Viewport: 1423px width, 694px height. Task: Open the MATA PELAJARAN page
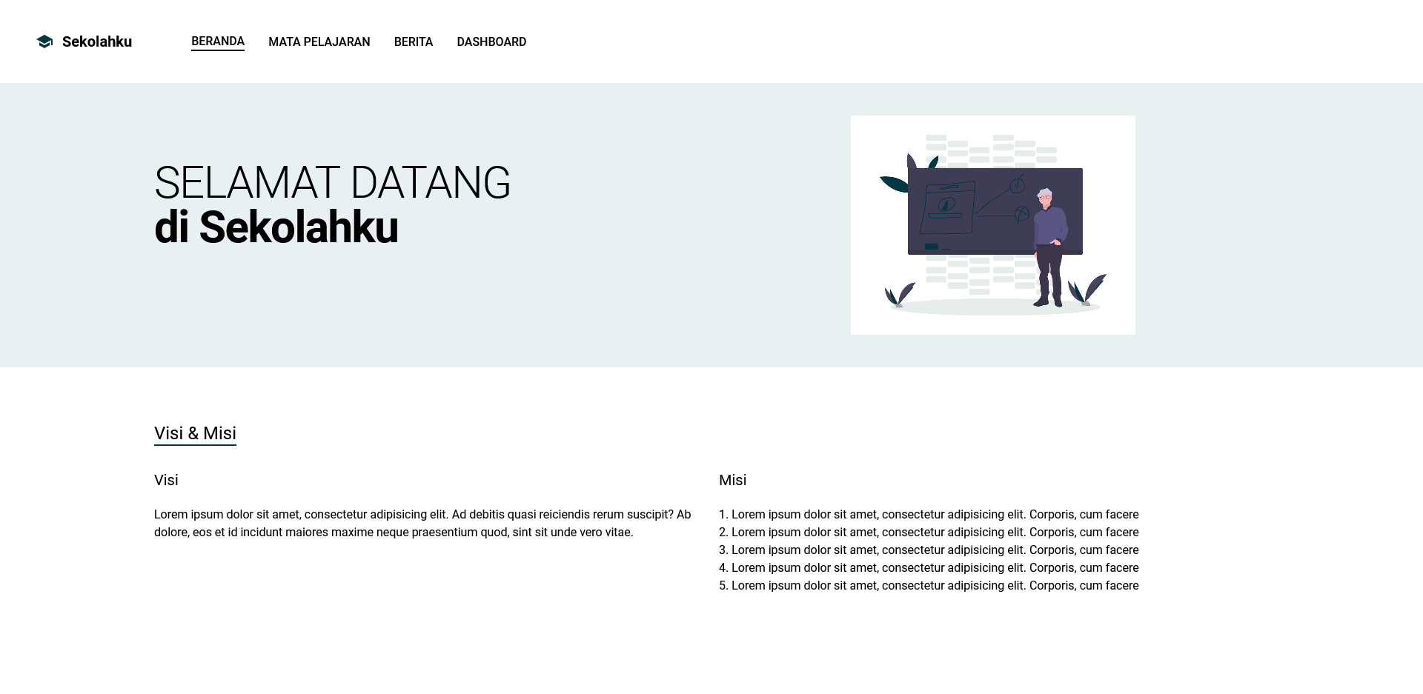tap(319, 42)
